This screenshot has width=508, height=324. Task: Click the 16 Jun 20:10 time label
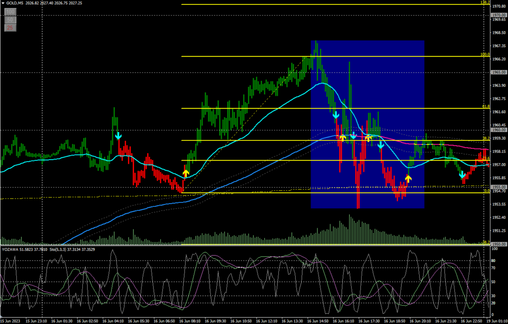point(421,321)
